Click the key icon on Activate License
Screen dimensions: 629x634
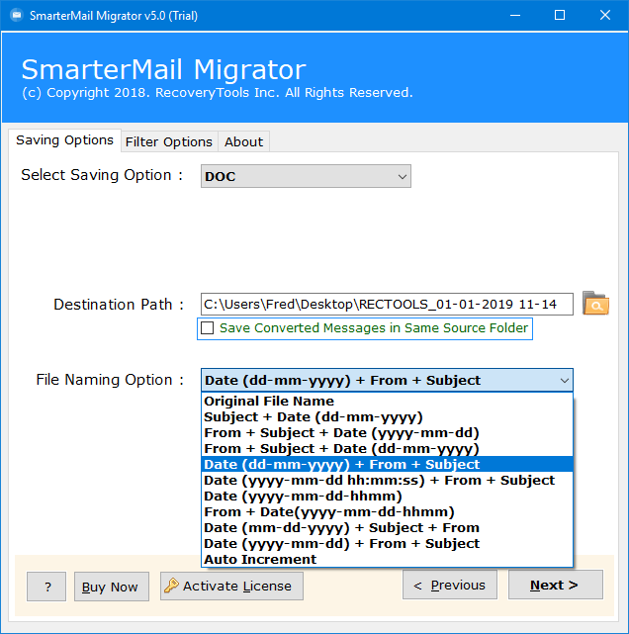tap(171, 586)
